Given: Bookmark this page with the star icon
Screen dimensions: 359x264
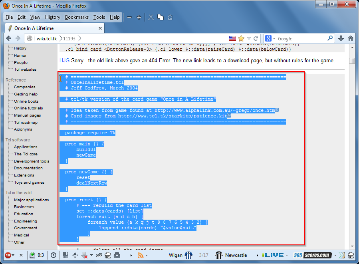Looking at the screenshot, I should pos(241,38).
